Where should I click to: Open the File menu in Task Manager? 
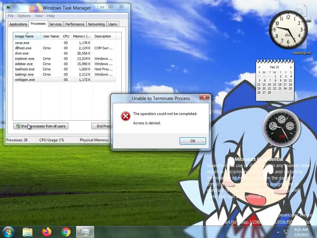tap(11, 16)
